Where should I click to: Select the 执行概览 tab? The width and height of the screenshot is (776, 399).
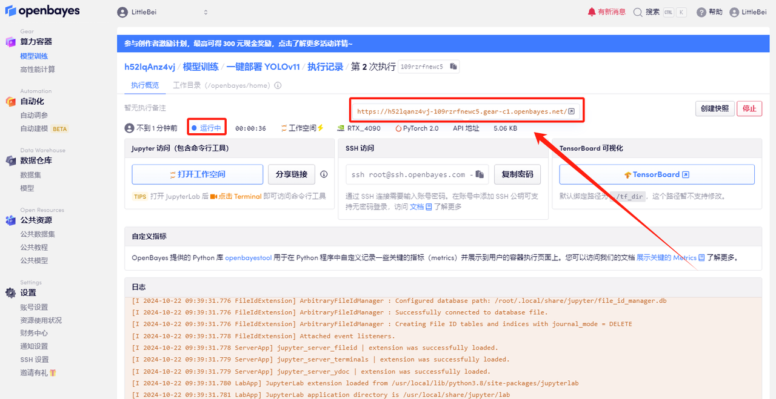[x=144, y=85]
